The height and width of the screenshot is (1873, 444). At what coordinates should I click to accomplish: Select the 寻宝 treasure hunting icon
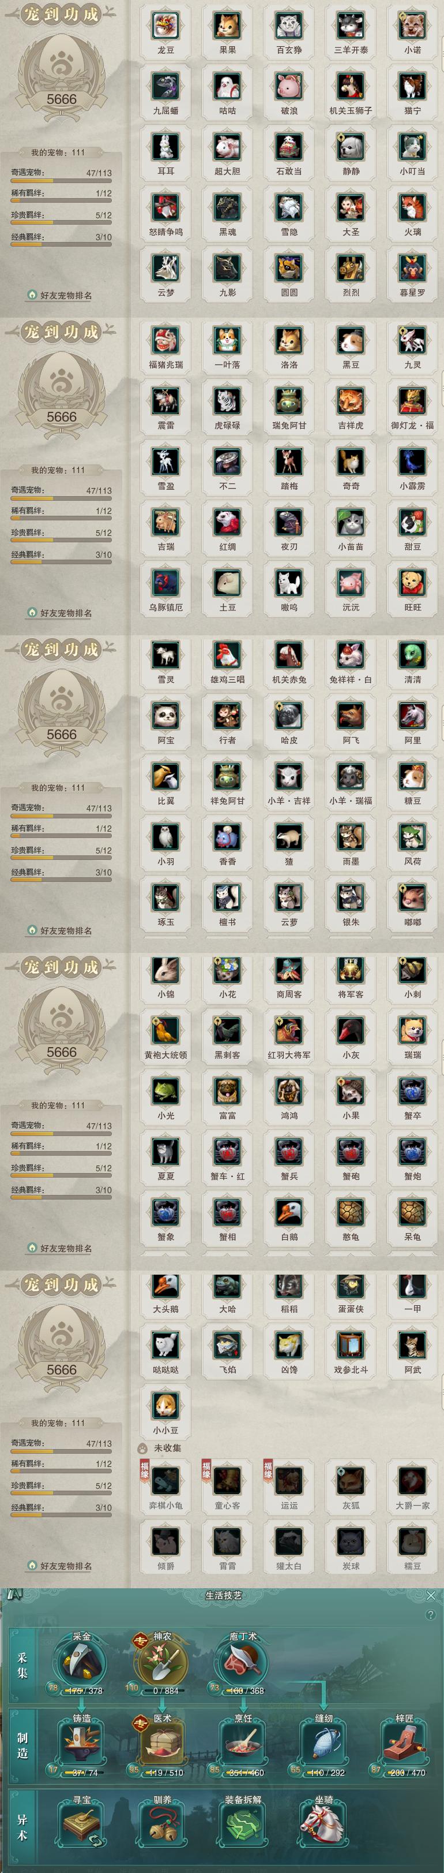coord(81,1826)
